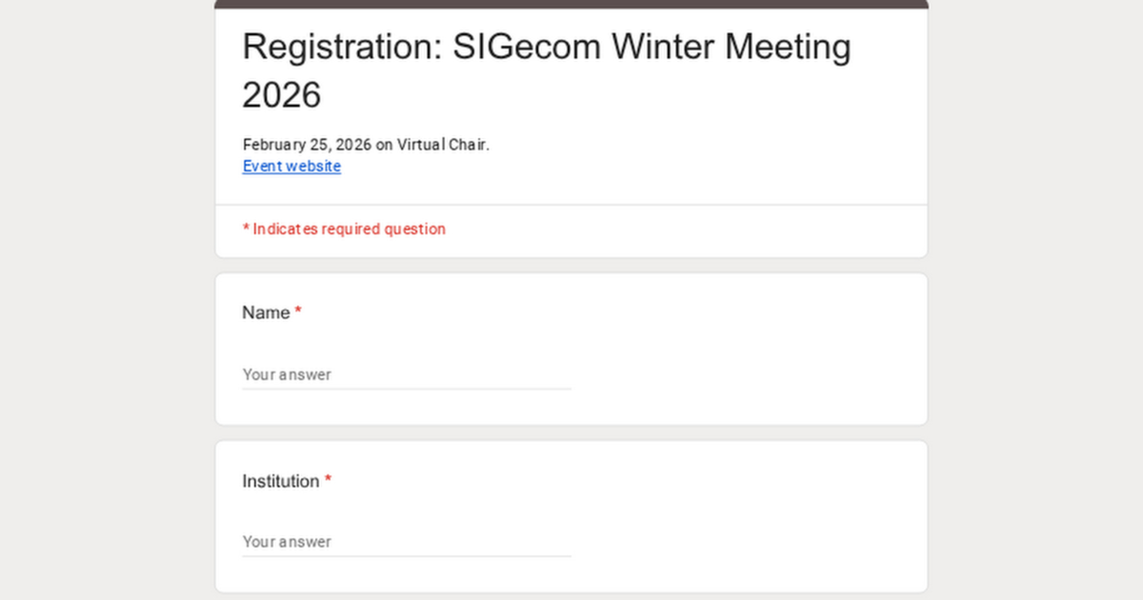Click the Institution question label
This screenshot has width=1143, height=600.
(x=281, y=481)
